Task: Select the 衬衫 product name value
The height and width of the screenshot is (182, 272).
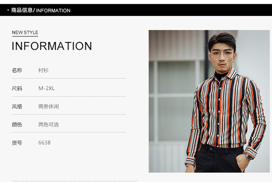Action: pyautogui.click(x=43, y=70)
